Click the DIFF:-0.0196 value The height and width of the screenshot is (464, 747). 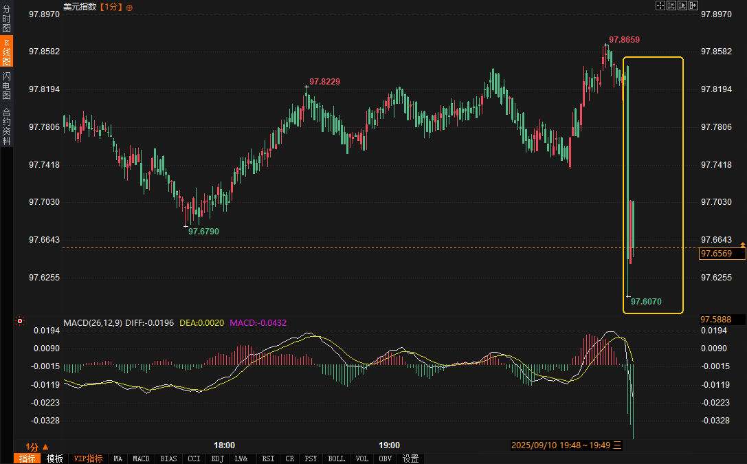coord(150,322)
